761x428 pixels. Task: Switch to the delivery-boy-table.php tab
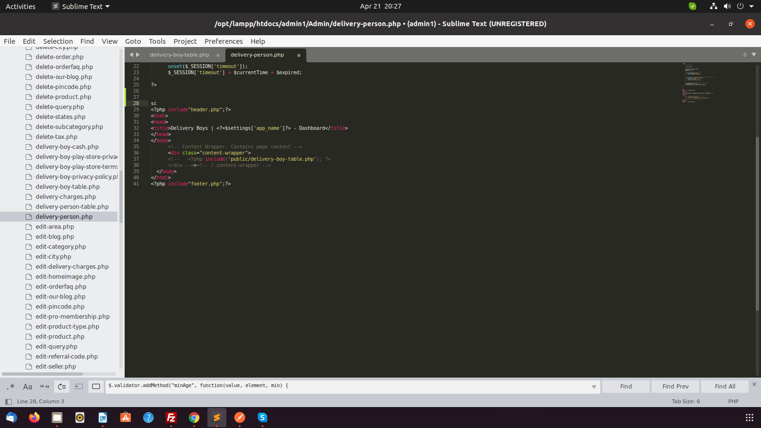pyautogui.click(x=179, y=55)
